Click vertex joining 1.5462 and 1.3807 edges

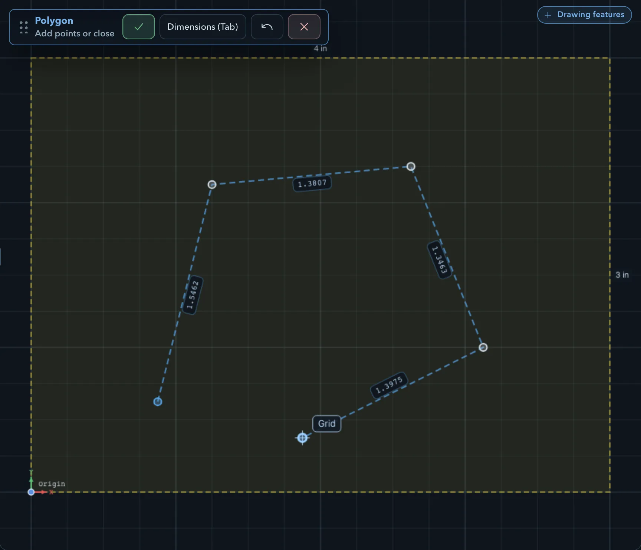(212, 184)
